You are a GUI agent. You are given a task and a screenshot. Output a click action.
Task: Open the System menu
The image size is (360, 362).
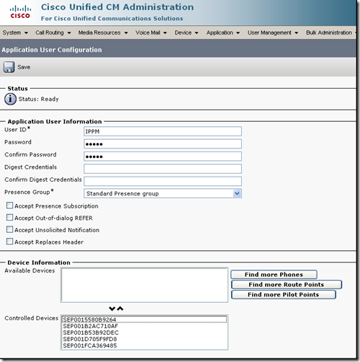pos(15,32)
